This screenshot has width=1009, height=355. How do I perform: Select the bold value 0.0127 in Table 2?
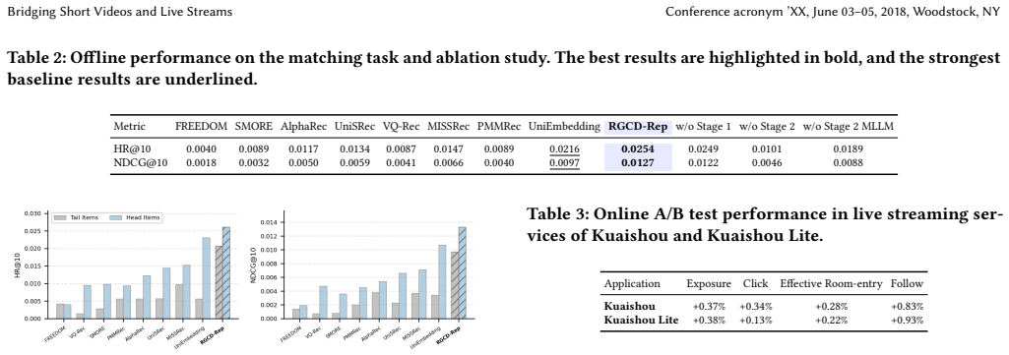(638, 162)
